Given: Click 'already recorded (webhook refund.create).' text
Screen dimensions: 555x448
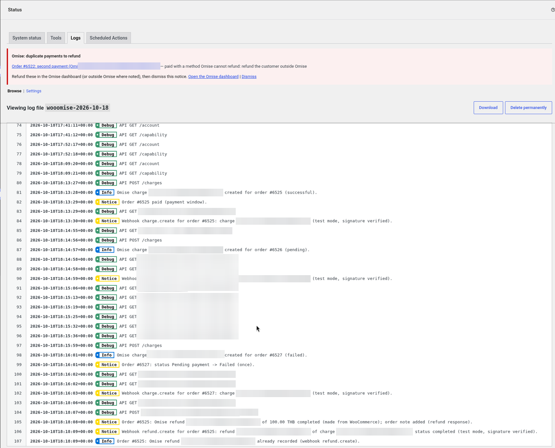Looking at the screenshot, I should 308,441.
